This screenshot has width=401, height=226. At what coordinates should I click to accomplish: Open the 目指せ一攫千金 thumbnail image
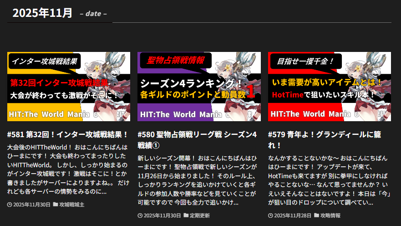[x=330, y=87]
